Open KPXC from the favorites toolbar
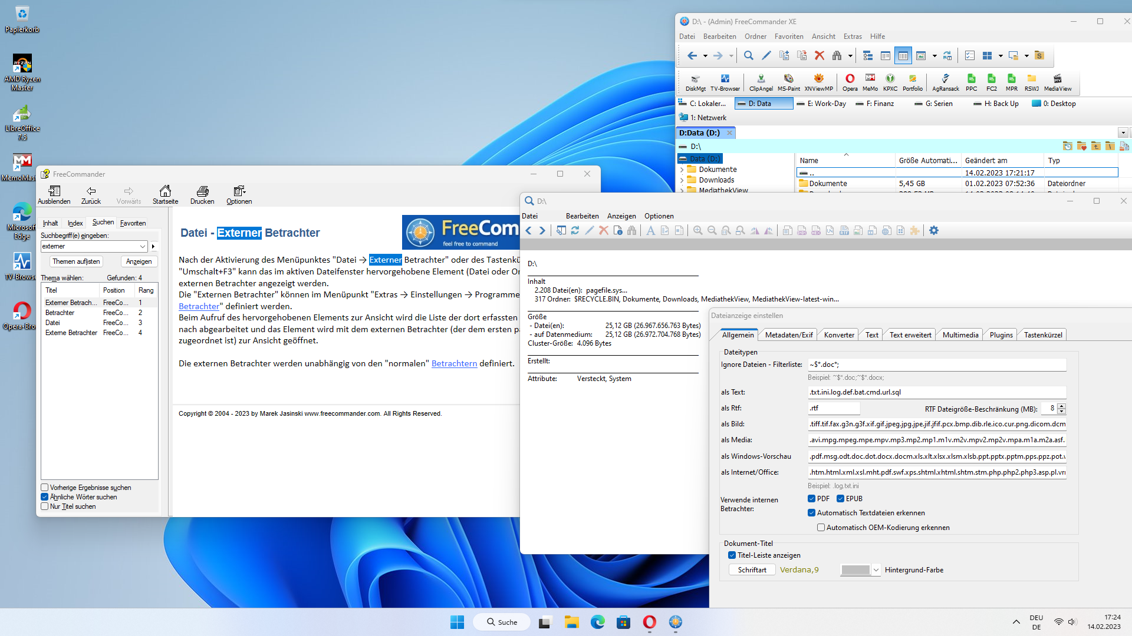1132x636 pixels. (x=890, y=82)
